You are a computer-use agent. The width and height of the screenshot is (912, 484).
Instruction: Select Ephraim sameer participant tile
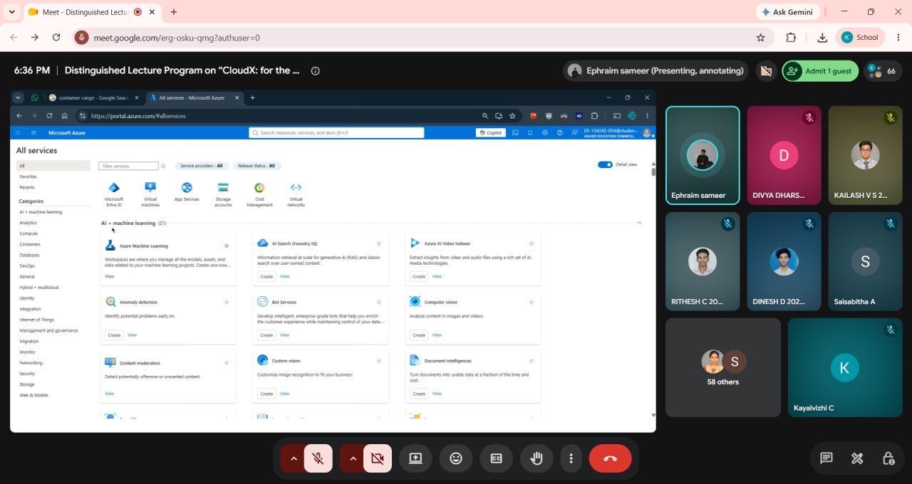(703, 155)
